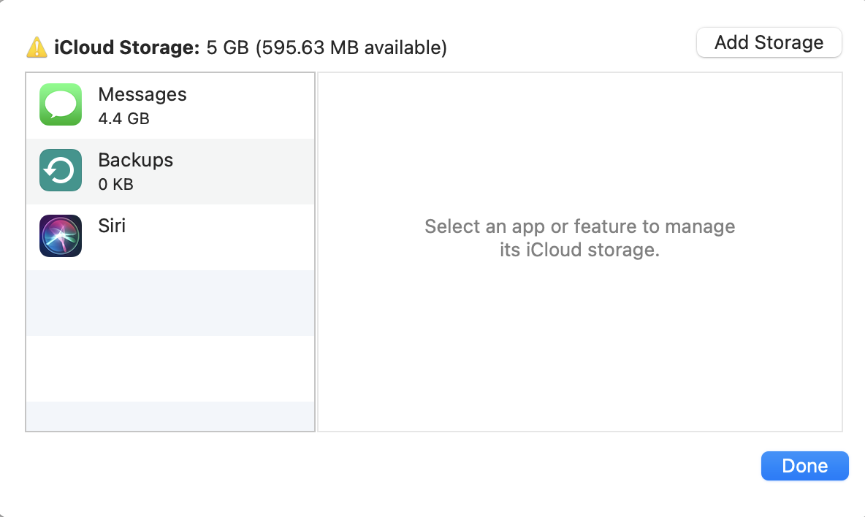865x517 pixels.
Task: Click the empty shaded row below Siri
Action: pyautogui.click(x=170, y=302)
